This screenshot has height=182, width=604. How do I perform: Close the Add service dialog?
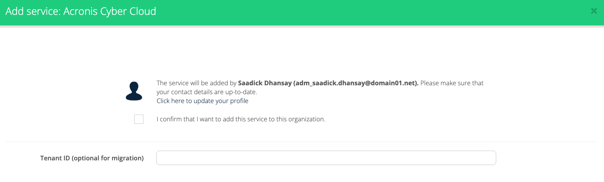(x=594, y=11)
